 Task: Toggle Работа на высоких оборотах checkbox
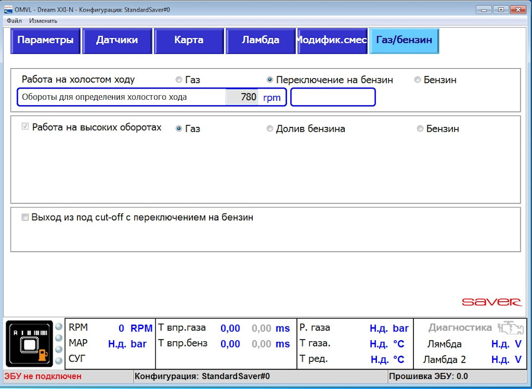click(x=25, y=127)
